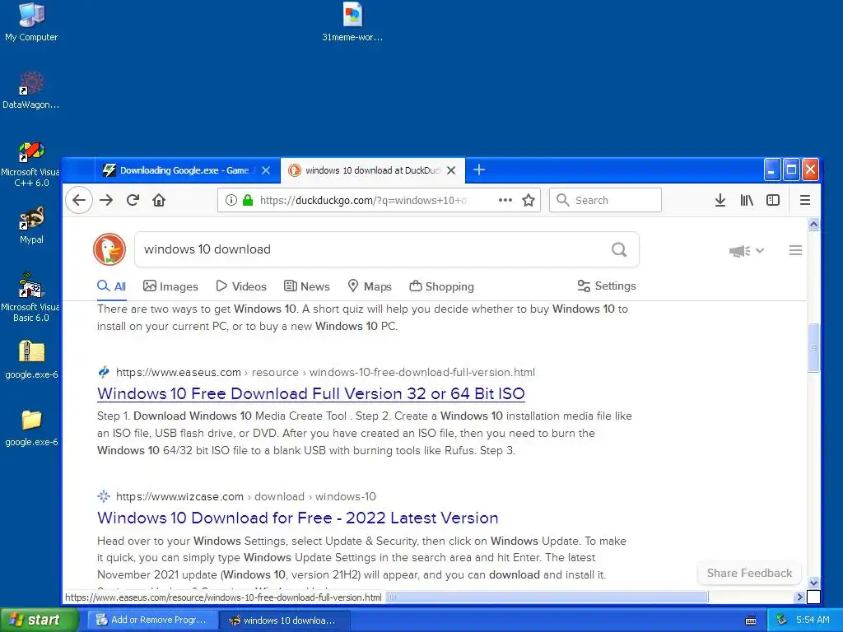The height and width of the screenshot is (632, 843).
Task: Switch to Add or Remove Programs taskbar item
Action: [152, 620]
